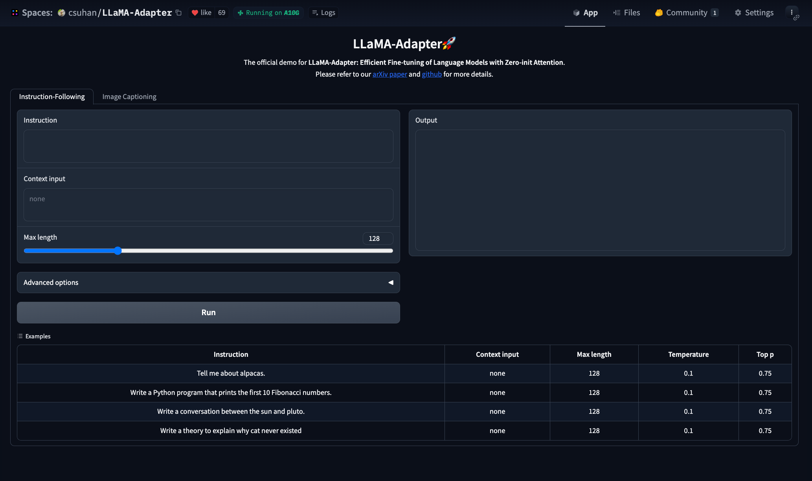This screenshot has height=481, width=812.
Task: Open csuhan's profile avatar
Action: 62,12
